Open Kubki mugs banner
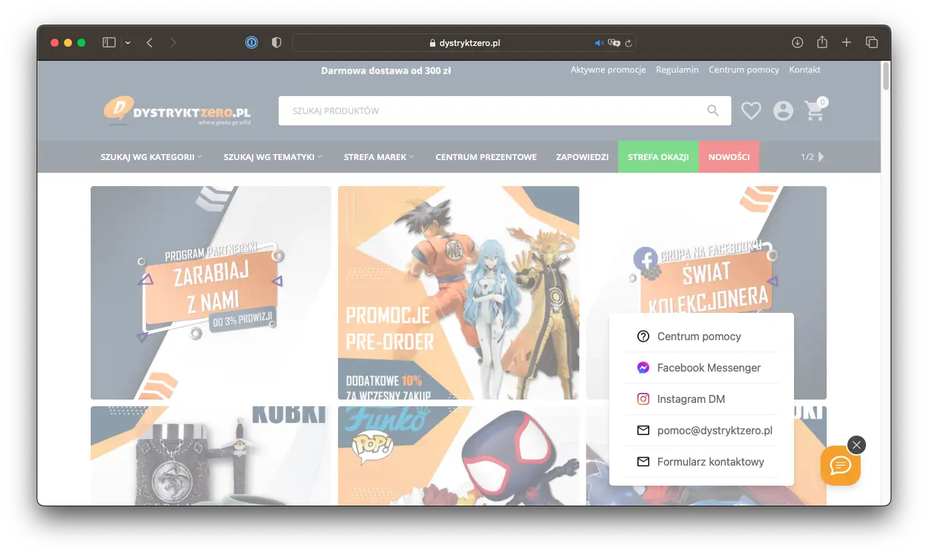928x555 pixels. click(x=211, y=456)
